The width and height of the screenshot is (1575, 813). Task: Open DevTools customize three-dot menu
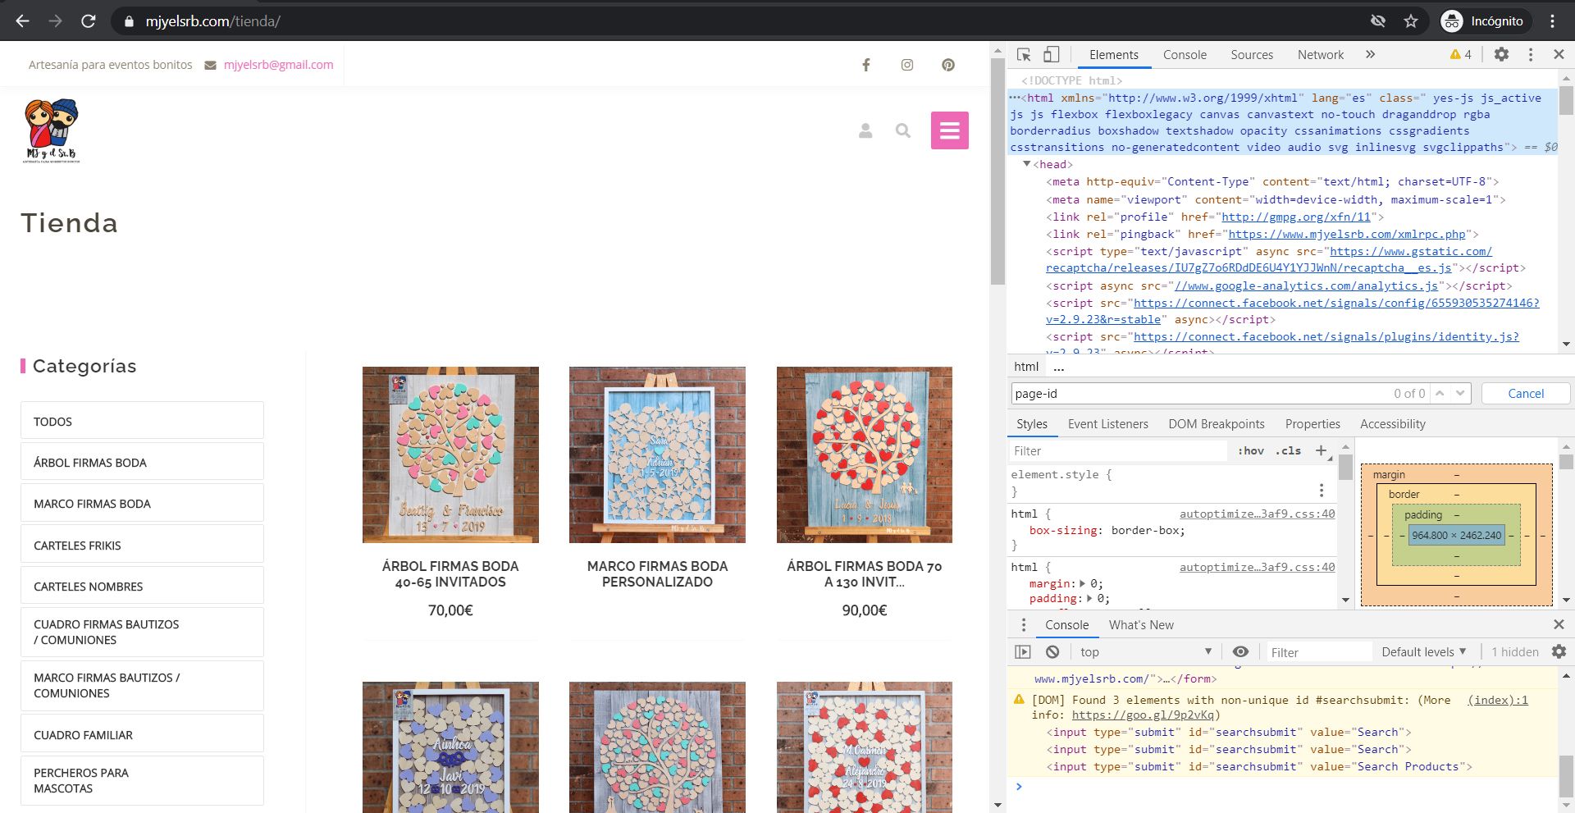pos(1531,54)
